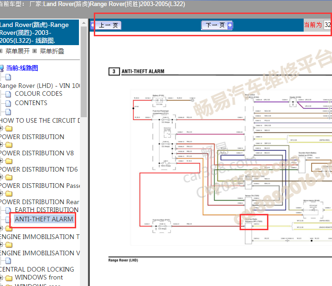Click folder icon above ENGINE IMMOBILISATION V
The width and height of the screenshot is (332, 286).
click(9, 245)
